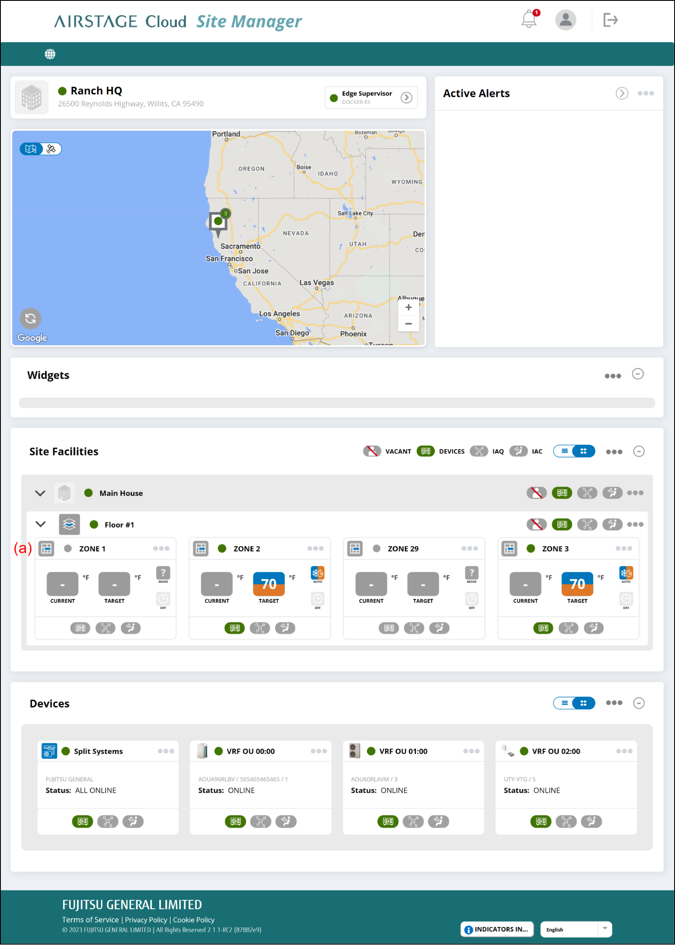Switch Devices panel to list view
The height and width of the screenshot is (945, 675).
565,703
